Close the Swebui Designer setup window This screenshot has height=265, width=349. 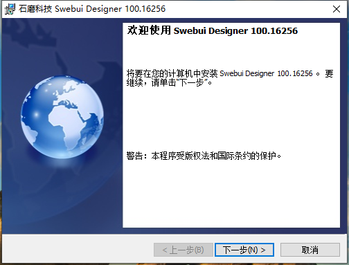point(337,9)
